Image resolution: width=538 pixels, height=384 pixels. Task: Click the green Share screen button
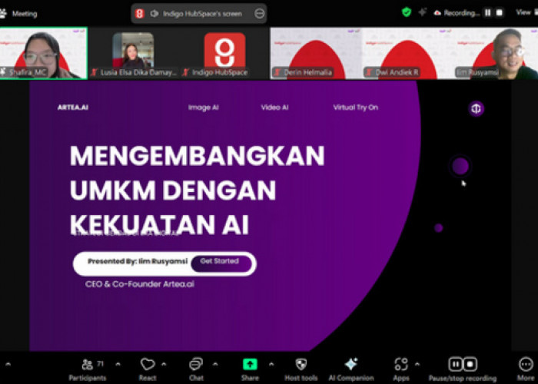click(250, 365)
